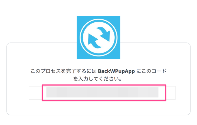The image size is (197, 125).
Task: Click the lower-left curved arrow in logo
Action: [94, 41]
